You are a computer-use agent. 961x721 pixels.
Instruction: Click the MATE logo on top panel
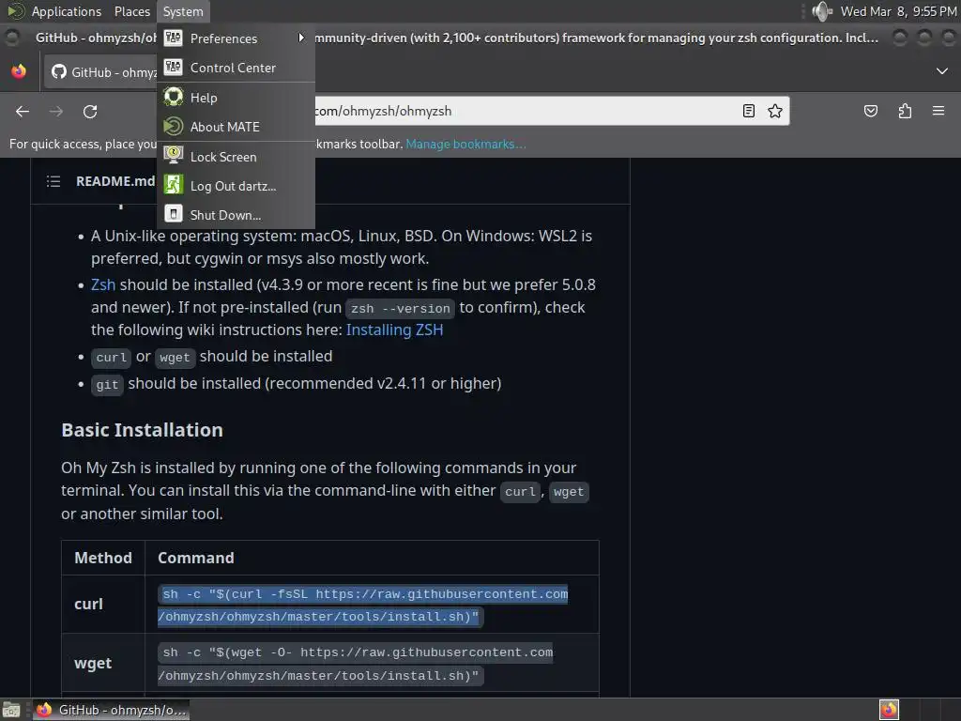[16, 11]
